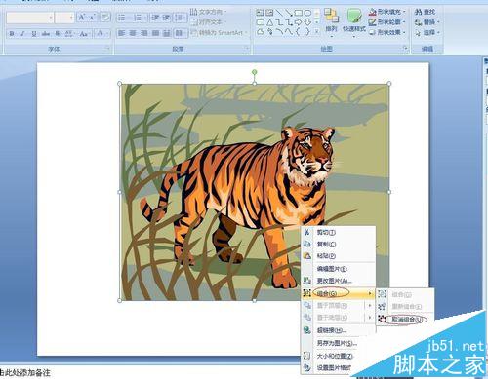
Task: Open the 选择 select dropdown
Action: pyautogui.click(x=427, y=32)
